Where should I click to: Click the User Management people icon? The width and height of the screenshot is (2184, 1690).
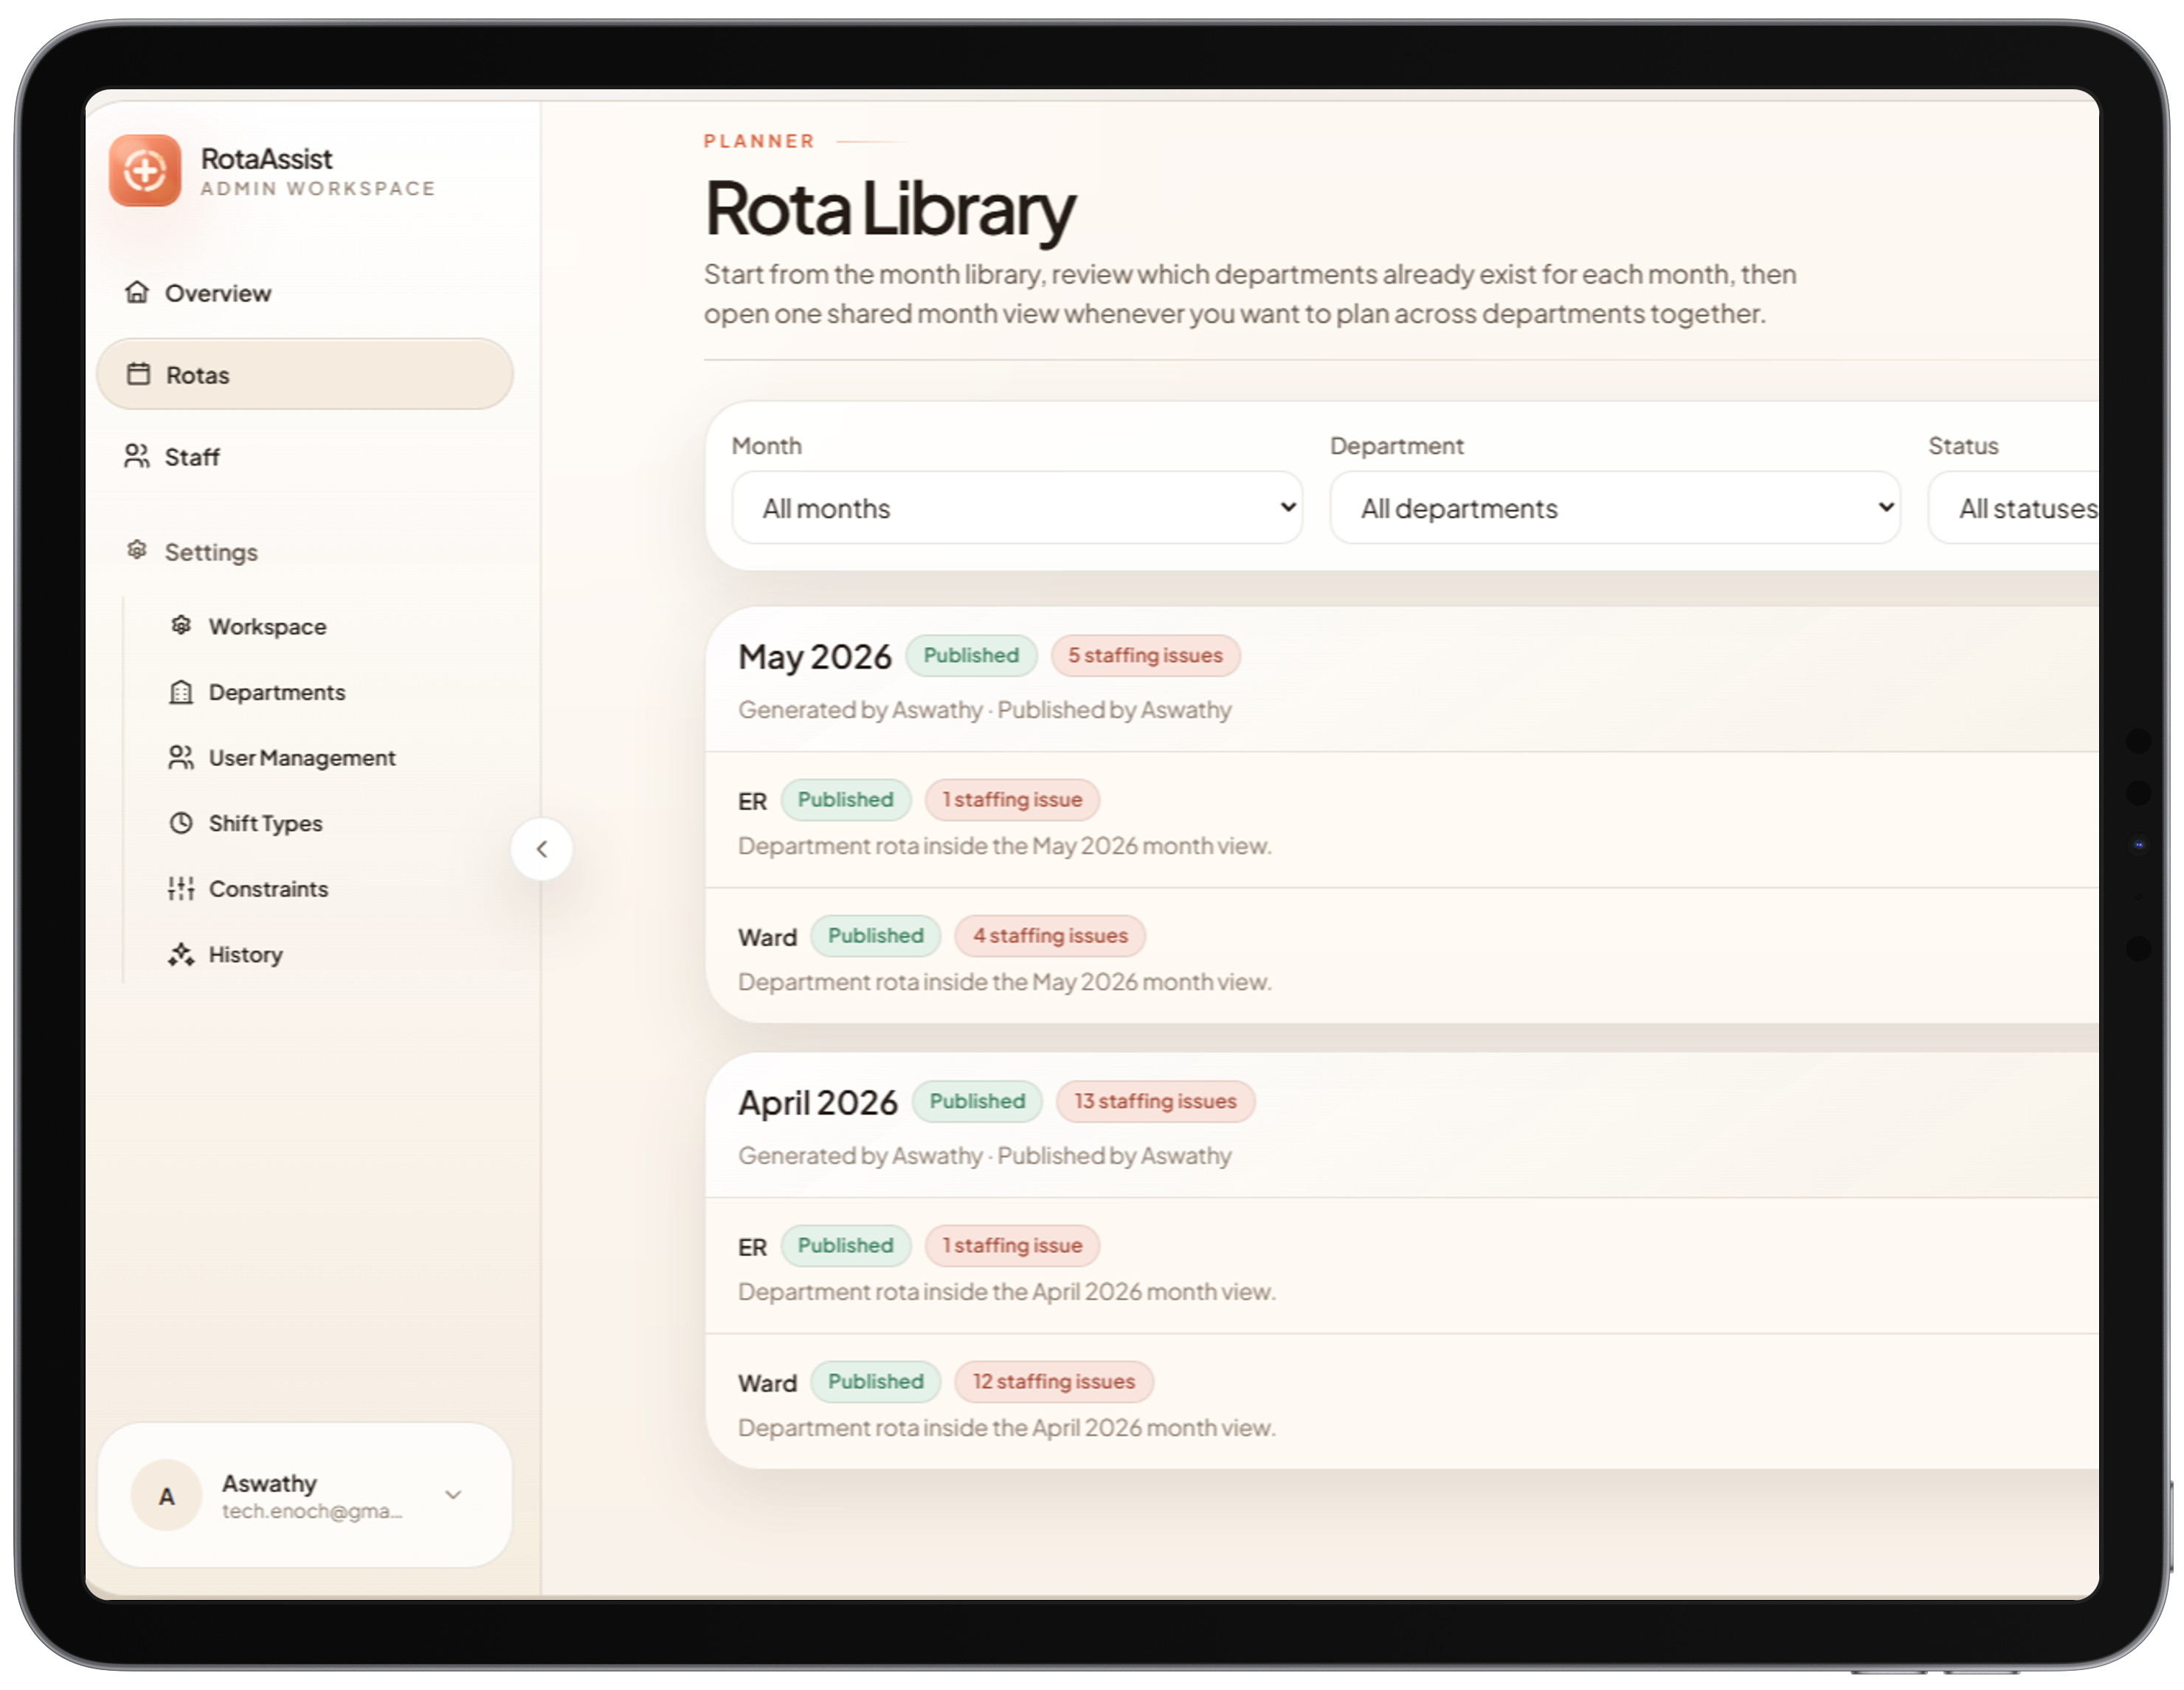click(181, 757)
